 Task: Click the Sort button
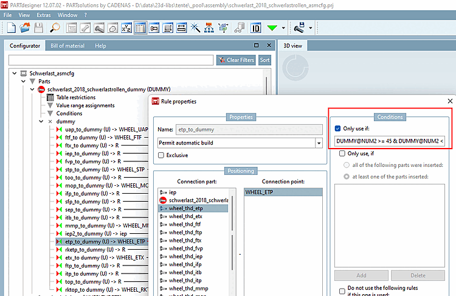click(264, 60)
